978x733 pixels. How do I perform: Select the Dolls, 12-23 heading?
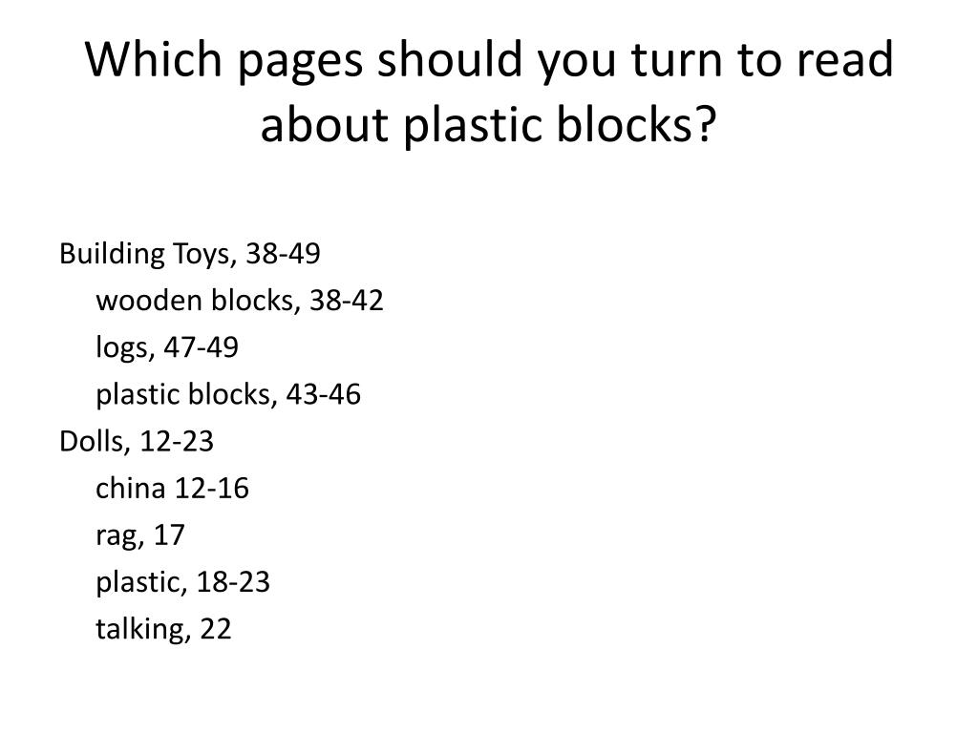(137, 441)
